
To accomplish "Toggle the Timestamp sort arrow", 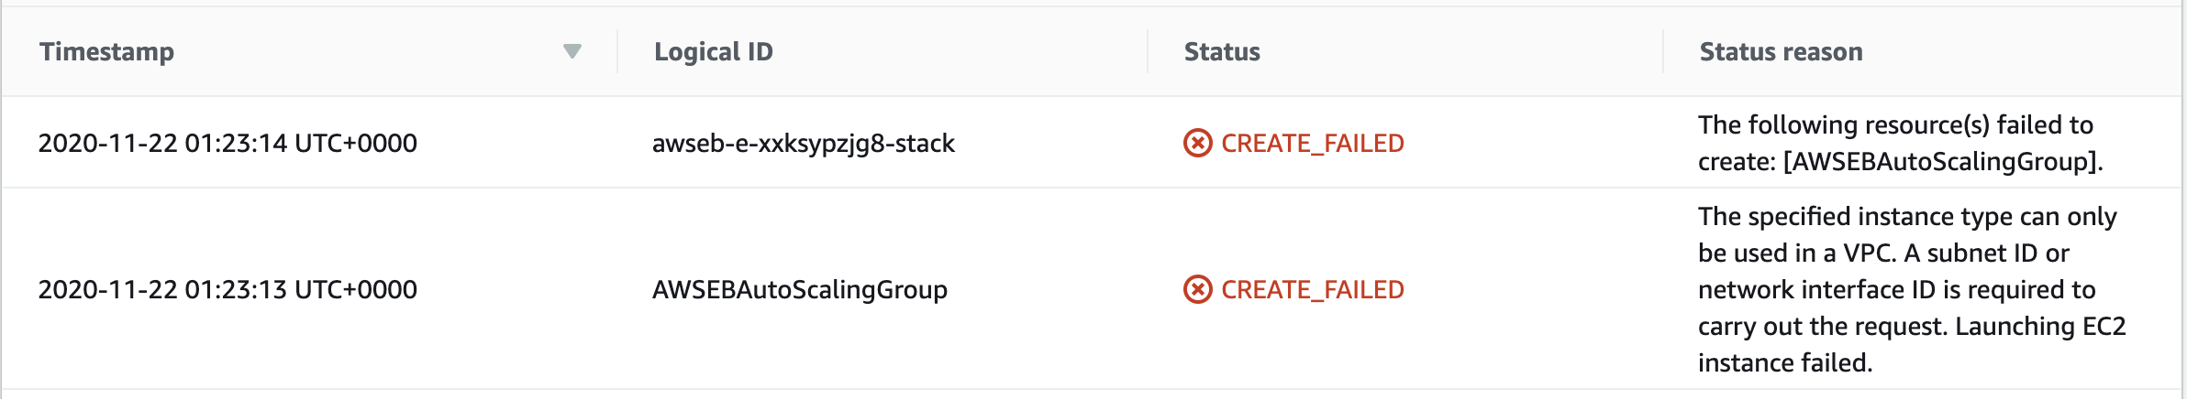I will point(572,51).
